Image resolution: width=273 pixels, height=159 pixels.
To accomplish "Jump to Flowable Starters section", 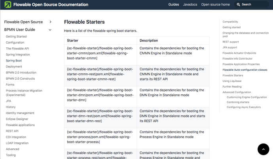I will pyautogui.click(x=233, y=75).
